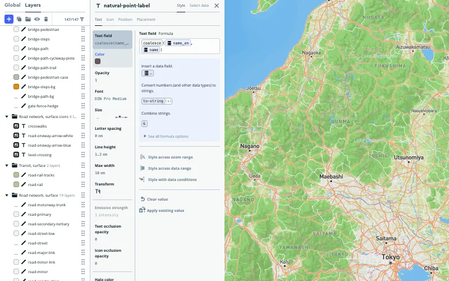Delete layer using the trash icon

(x=46, y=19)
